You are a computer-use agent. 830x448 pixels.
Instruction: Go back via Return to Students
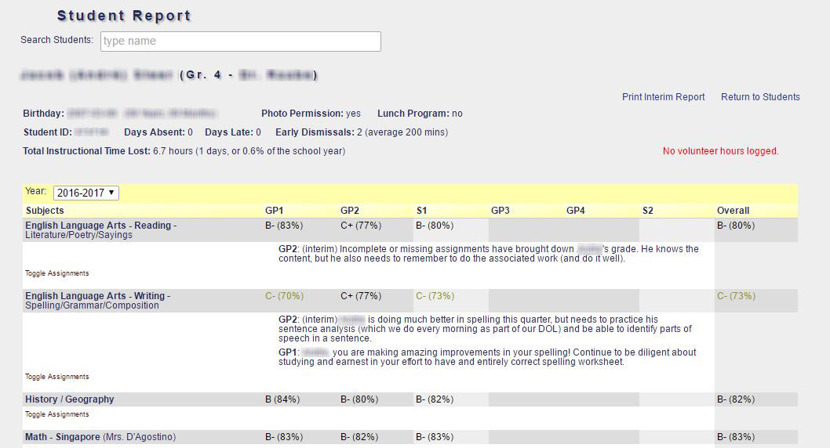click(x=760, y=97)
